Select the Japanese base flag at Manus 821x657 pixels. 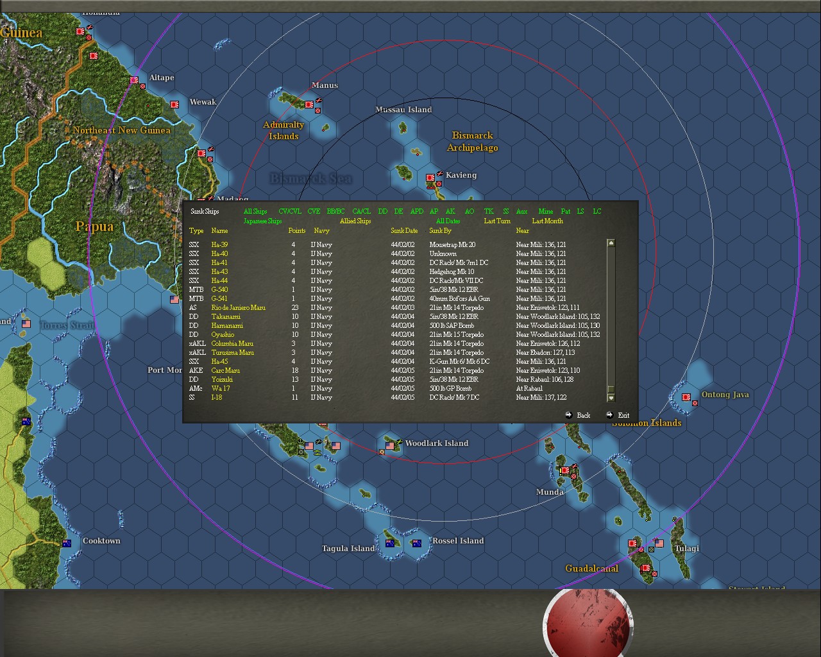(309, 105)
